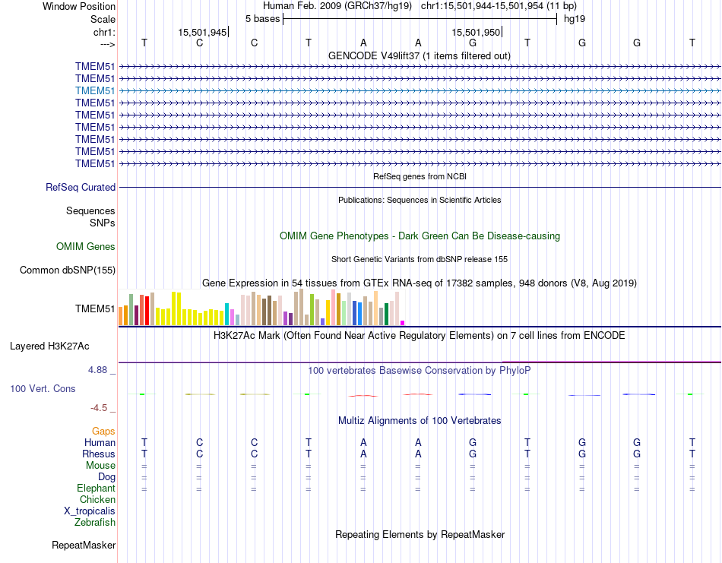Click RefSeq genes from NCBI title
This screenshot has height=563, width=722.
click(420, 176)
